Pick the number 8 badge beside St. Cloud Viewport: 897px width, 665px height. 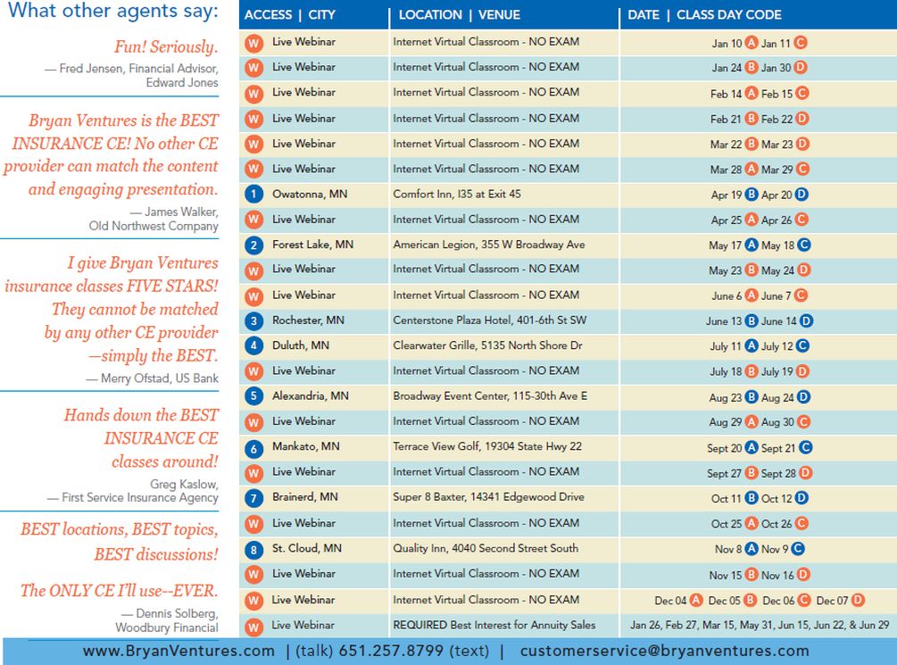253,550
